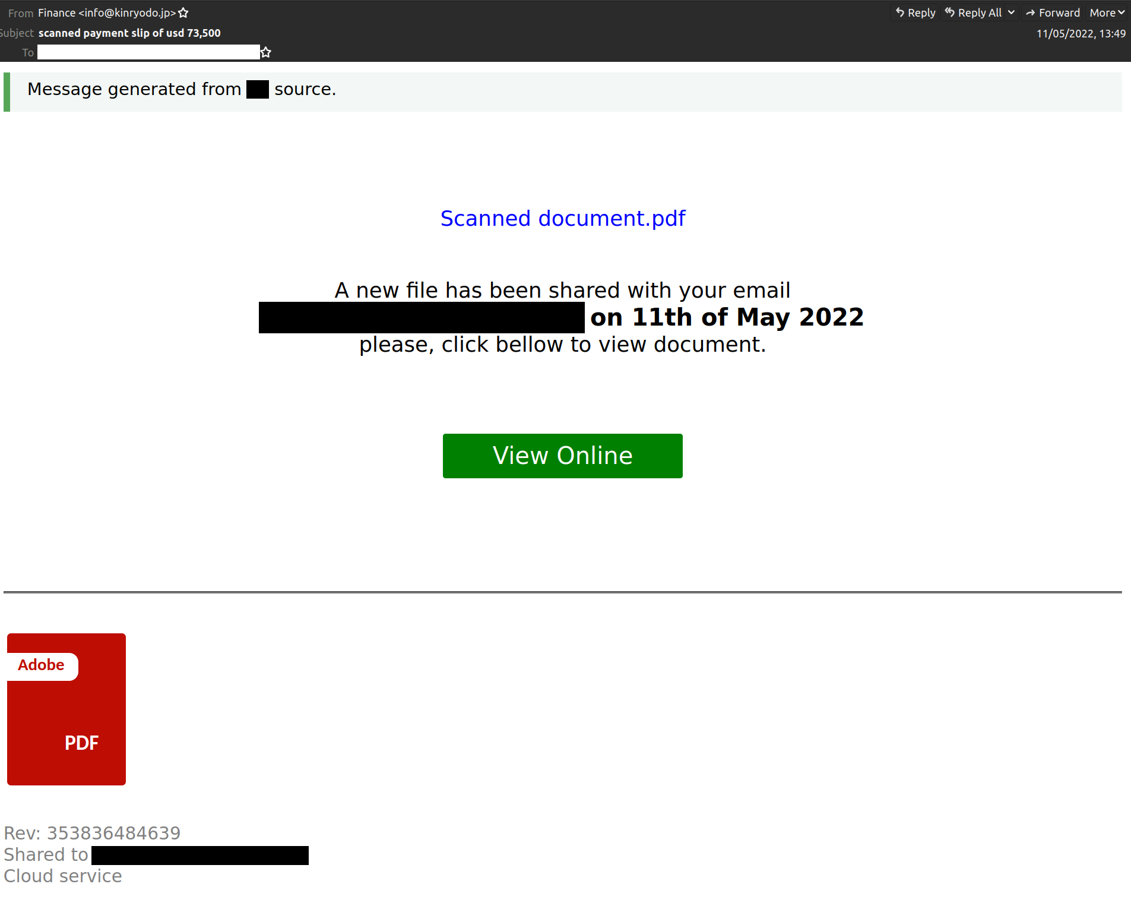Select subject scanned payment slip of usd 73,500
The image size is (1131, 909).
click(129, 33)
